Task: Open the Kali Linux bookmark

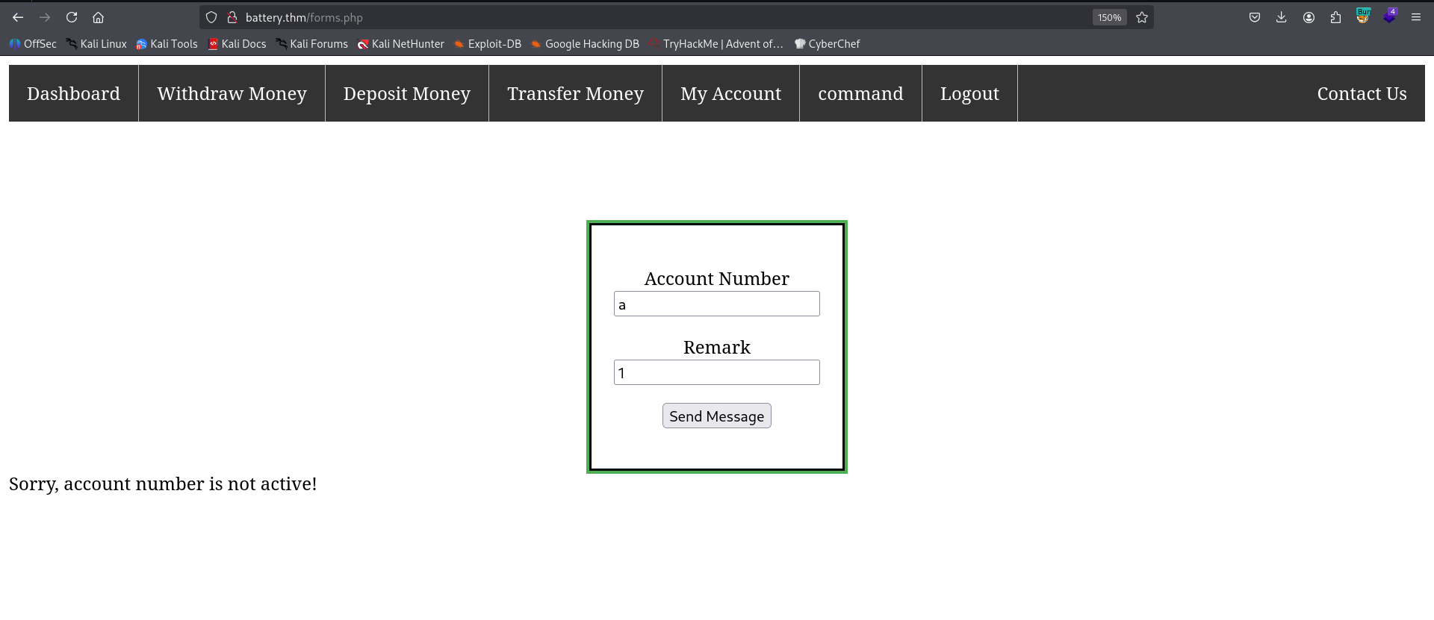Action: point(96,44)
